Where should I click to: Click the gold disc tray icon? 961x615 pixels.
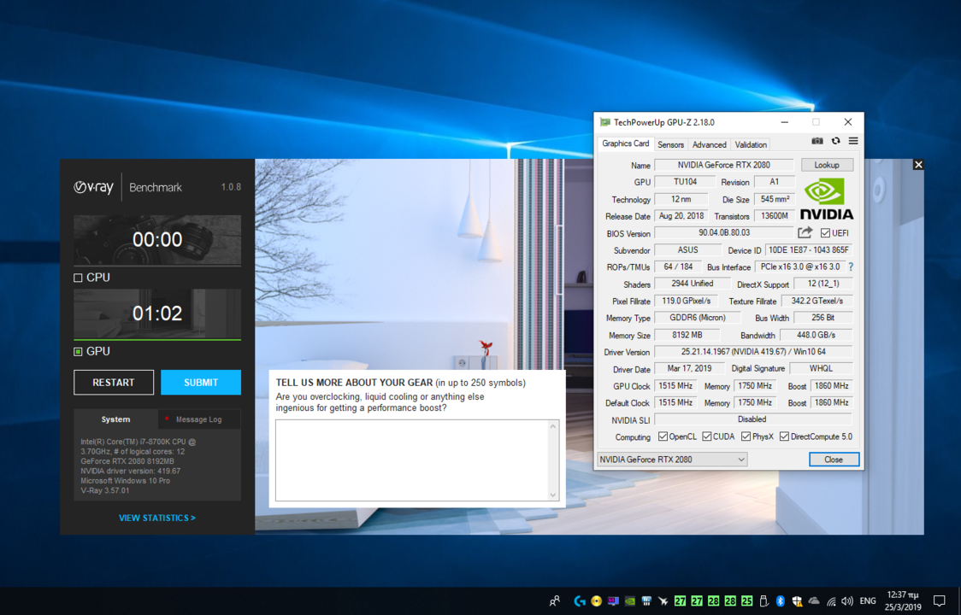point(596,601)
